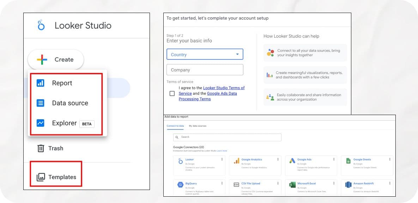The height and width of the screenshot is (203, 418).
Task: Open Trash in the sidebar
Action: (50, 148)
